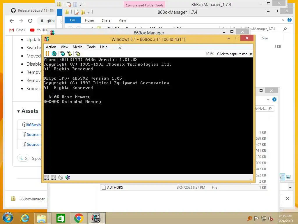The height and width of the screenshot is (224, 298).
Task: Open the Compressed Folder Tools tab
Action: [x=144, y=5]
